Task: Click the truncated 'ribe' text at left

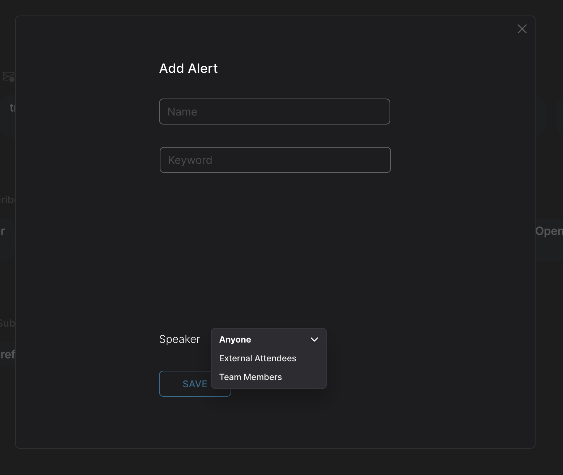Action: [7, 200]
